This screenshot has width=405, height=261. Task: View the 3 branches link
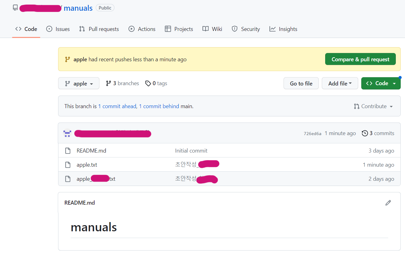coord(122,83)
